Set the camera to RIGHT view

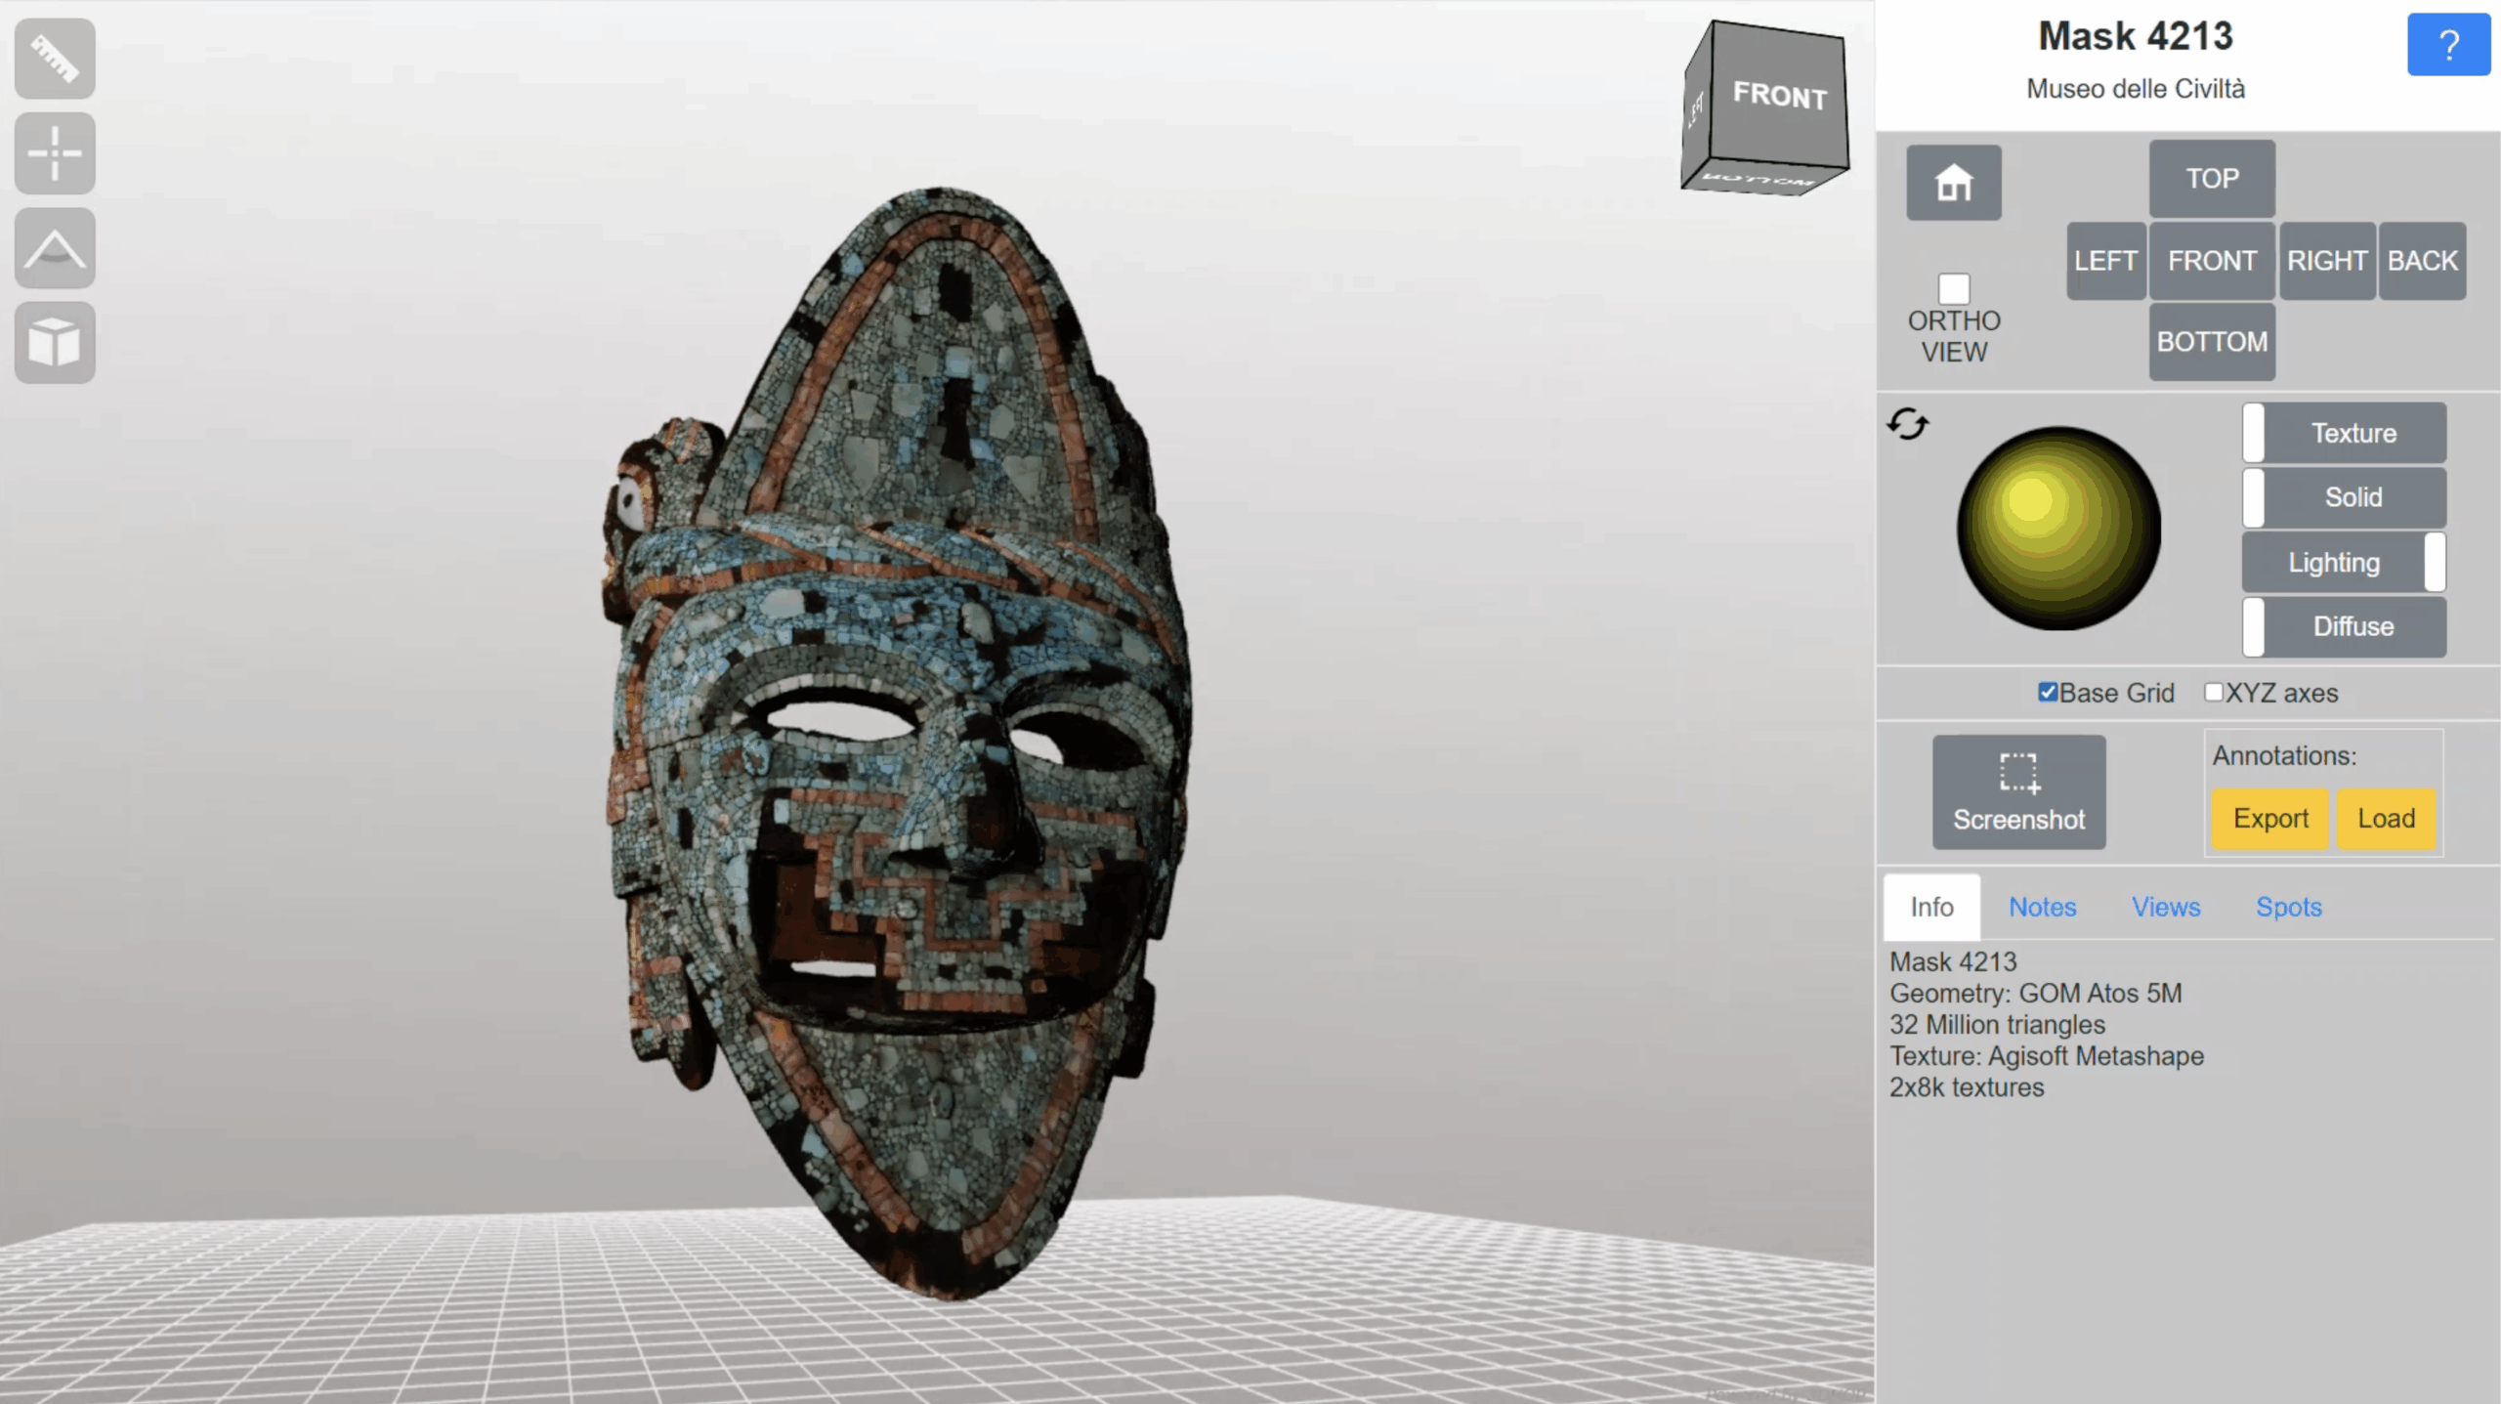[x=2327, y=261]
